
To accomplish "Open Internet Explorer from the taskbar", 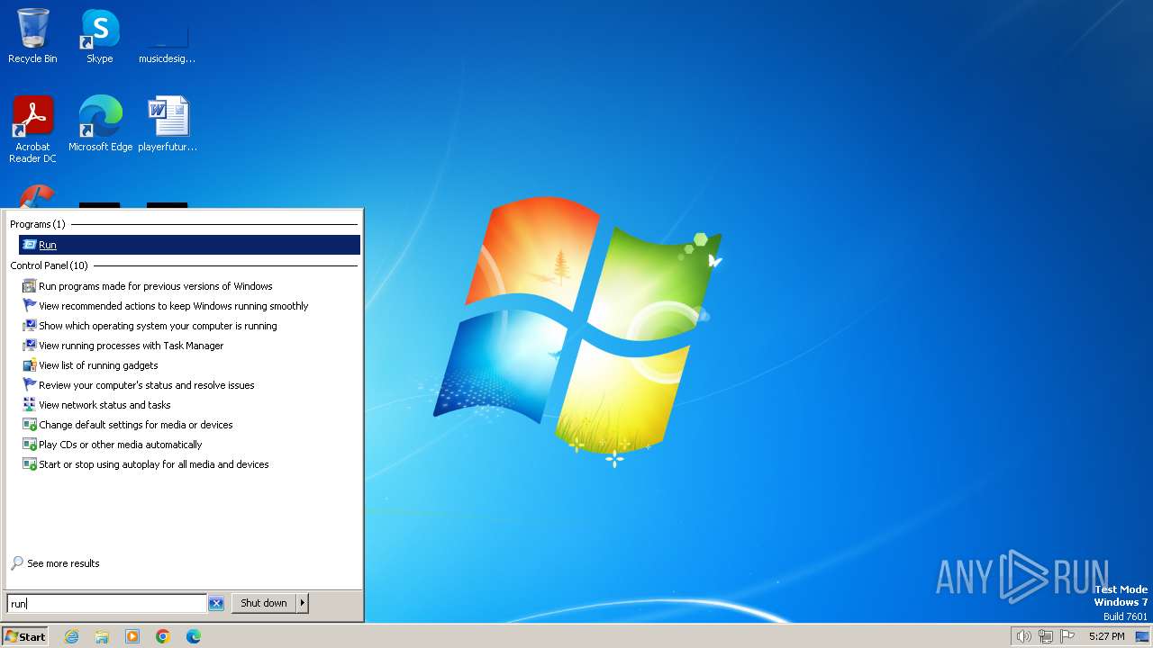I will [71, 636].
